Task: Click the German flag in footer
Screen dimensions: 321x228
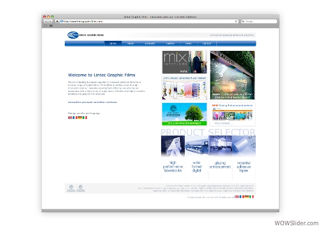Action: (x=247, y=196)
